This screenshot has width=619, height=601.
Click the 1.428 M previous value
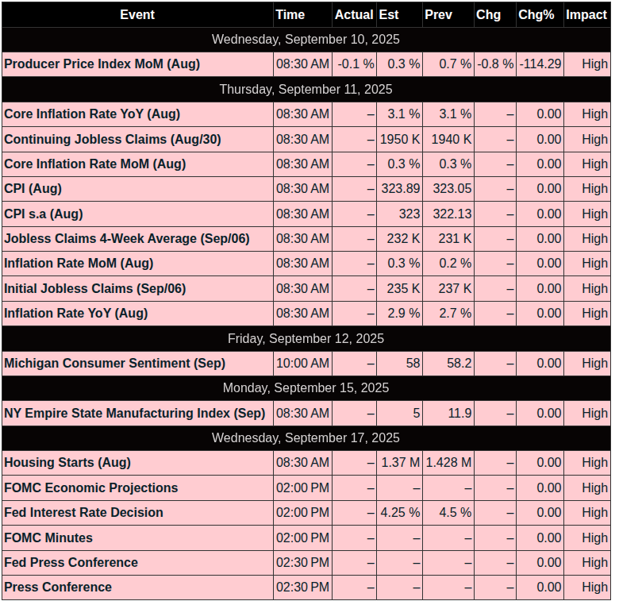(449, 463)
